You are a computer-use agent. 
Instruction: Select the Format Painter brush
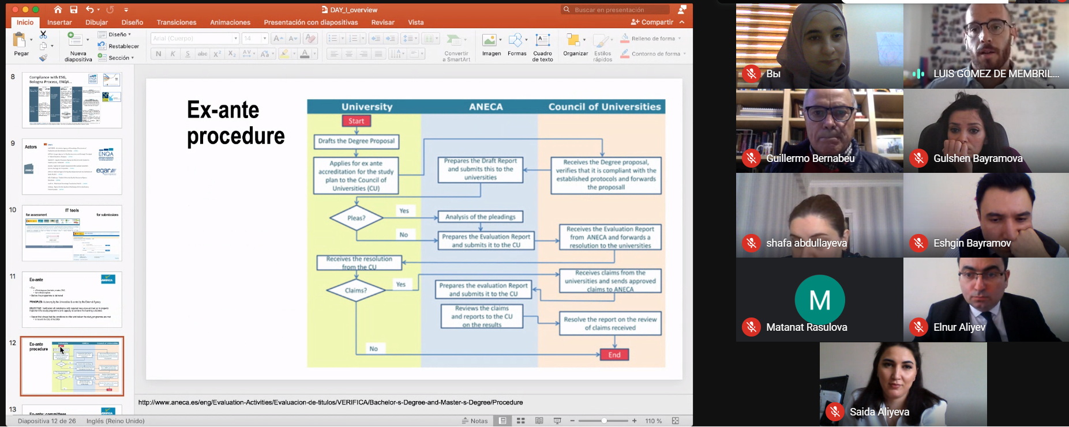point(43,58)
